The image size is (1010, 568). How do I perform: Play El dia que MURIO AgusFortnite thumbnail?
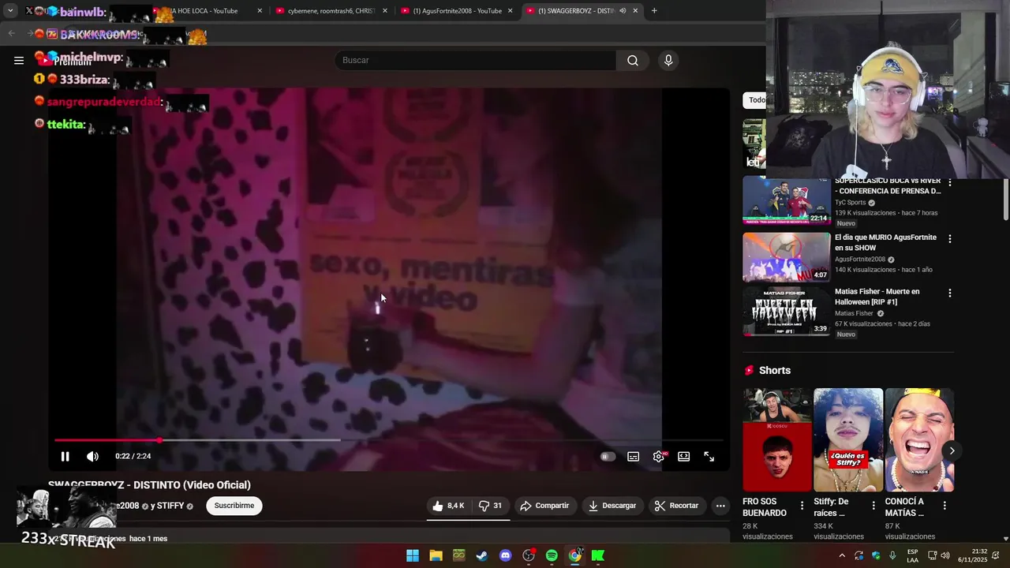click(x=787, y=257)
